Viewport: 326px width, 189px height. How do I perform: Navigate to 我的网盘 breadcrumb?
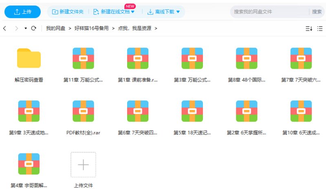pyautogui.click(x=56, y=29)
